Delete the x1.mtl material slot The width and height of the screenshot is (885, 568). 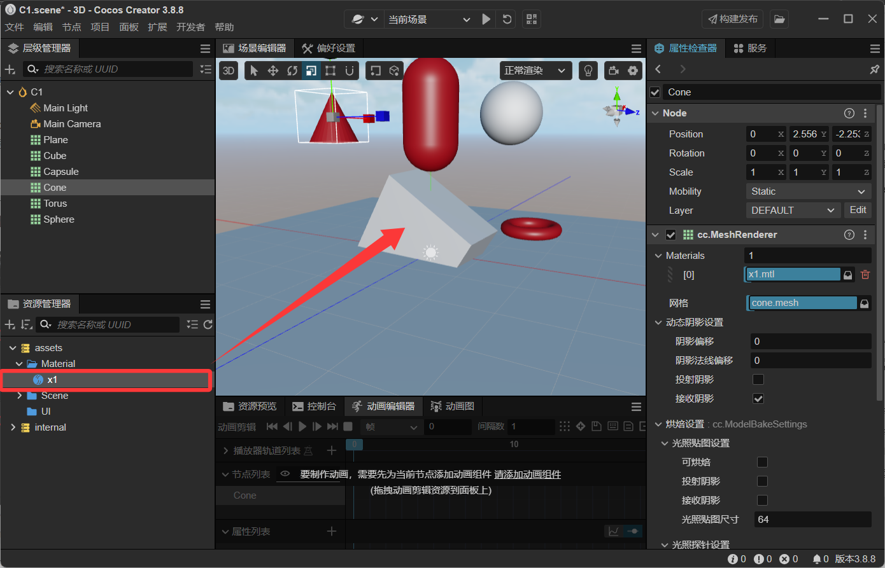tap(865, 275)
